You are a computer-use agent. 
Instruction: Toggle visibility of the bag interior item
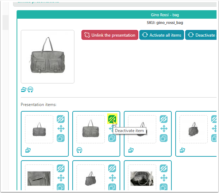[164, 168]
